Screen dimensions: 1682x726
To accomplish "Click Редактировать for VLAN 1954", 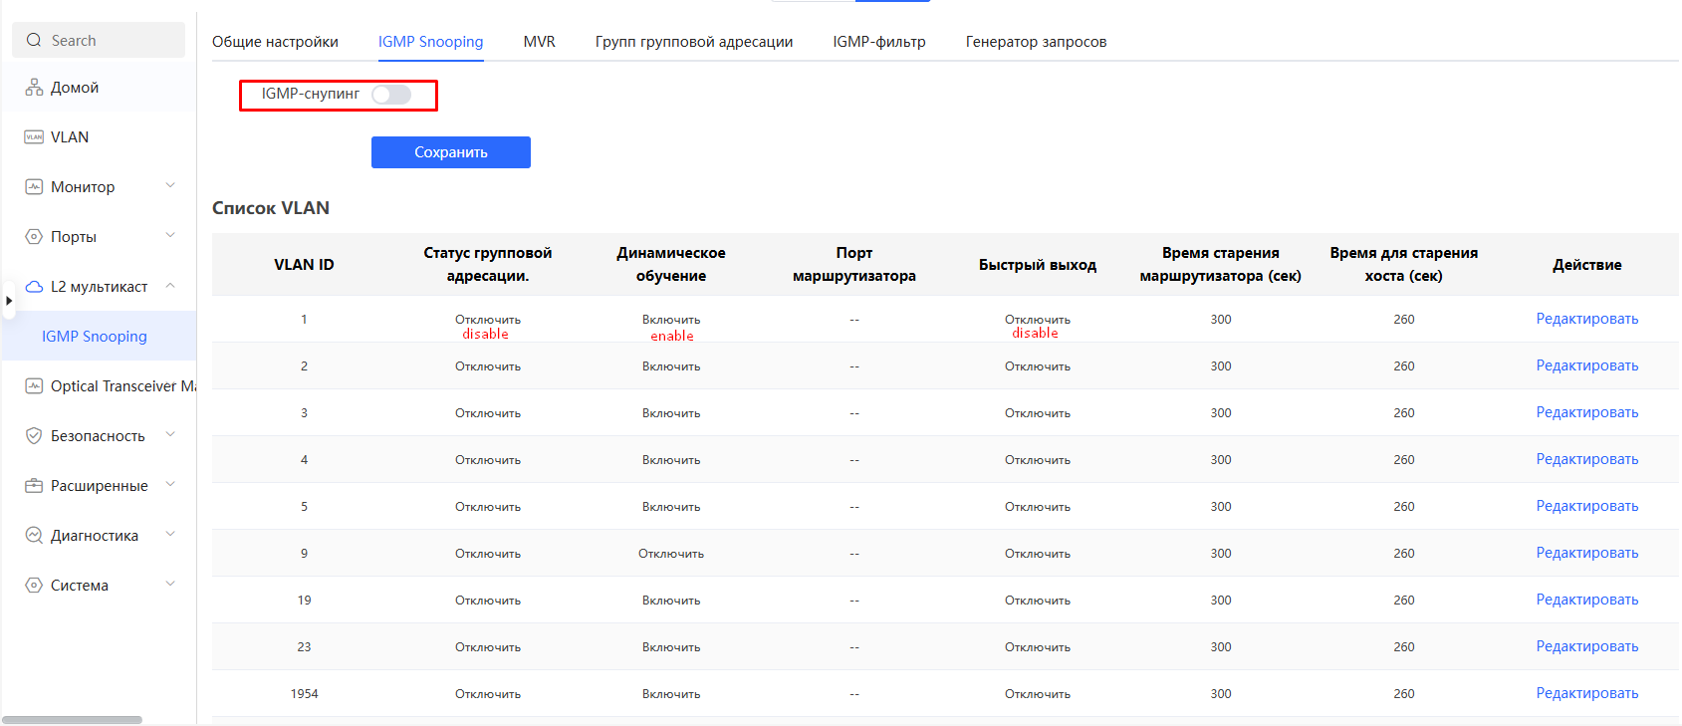I will coord(1586,693).
